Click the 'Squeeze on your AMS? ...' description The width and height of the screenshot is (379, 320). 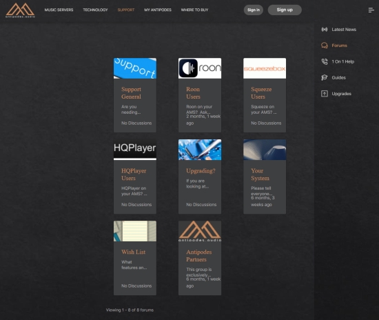click(264, 110)
